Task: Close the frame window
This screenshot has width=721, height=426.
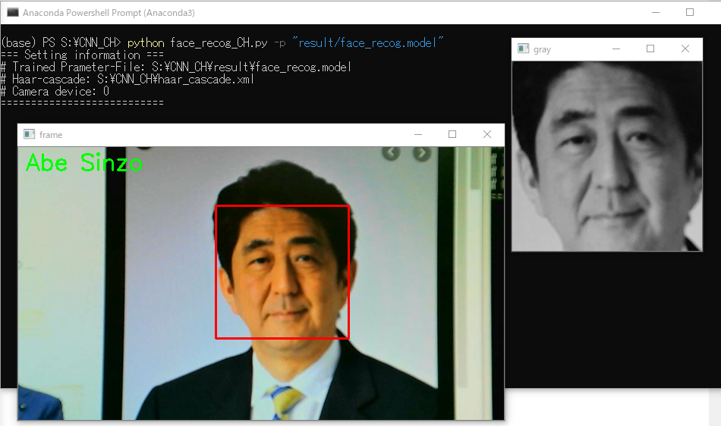Action: (487, 134)
